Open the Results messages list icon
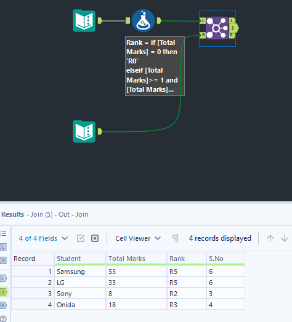The height and width of the screenshot is (322, 292). [x=3, y=233]
